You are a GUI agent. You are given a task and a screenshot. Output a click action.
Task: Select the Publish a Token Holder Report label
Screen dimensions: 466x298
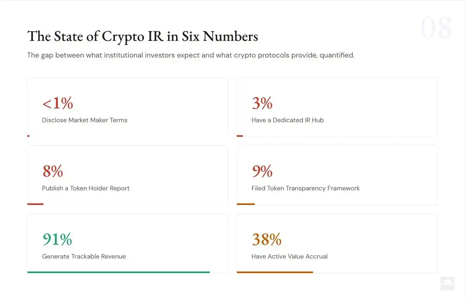pos(86,188)
